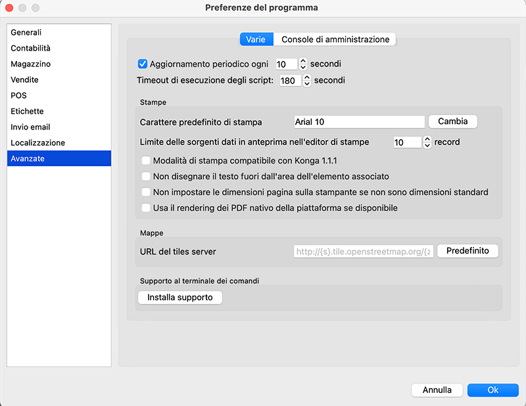Click stepper arrows for script timeout
The width and height of the screenshot is (526, 406).
[308, 81]
